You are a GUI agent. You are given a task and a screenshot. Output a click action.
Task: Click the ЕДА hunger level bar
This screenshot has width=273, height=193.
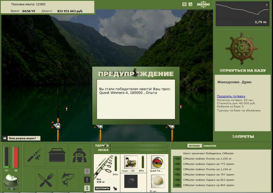(x=6, y=157)
